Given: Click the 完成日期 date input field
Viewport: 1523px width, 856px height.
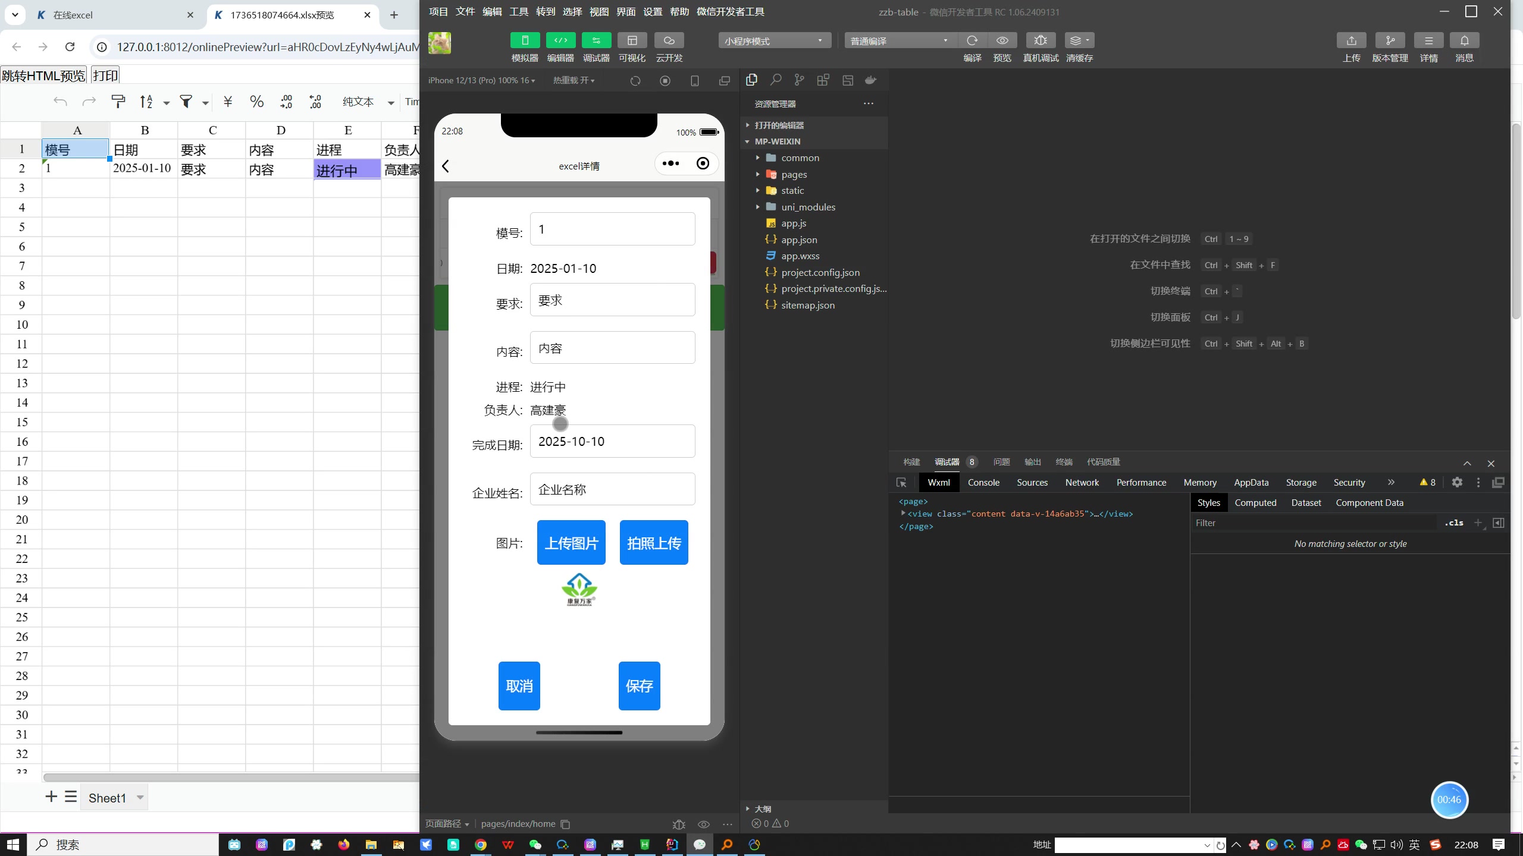Looking at the screenshot, I should (x=612, y=441).
